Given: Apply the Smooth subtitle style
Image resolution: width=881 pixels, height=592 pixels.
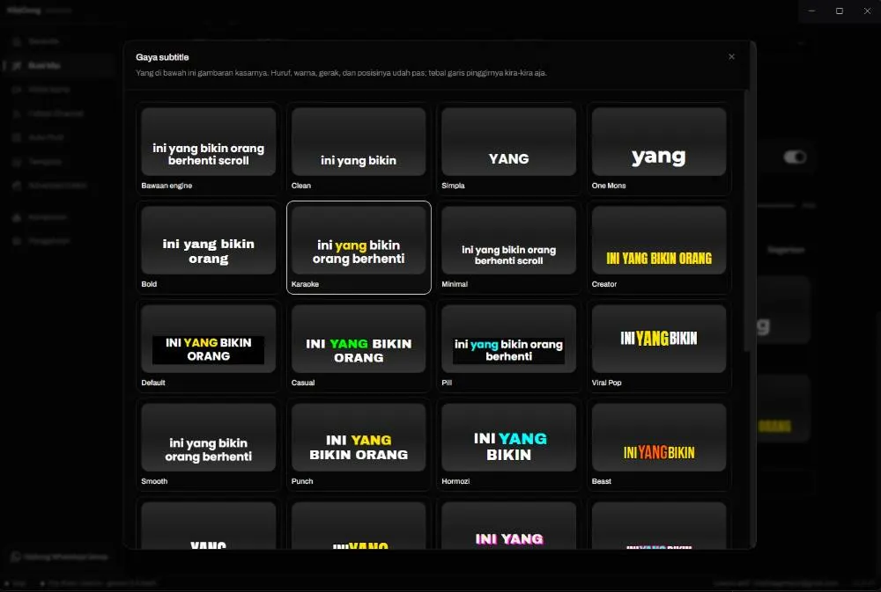Looking at the screenshot, I should tap(209, 444).
